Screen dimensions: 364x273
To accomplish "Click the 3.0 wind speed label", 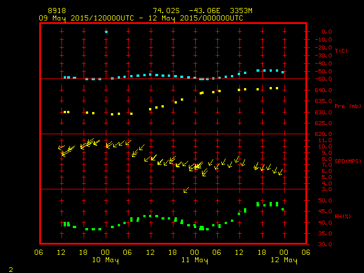I will click(x=326, y=189).
